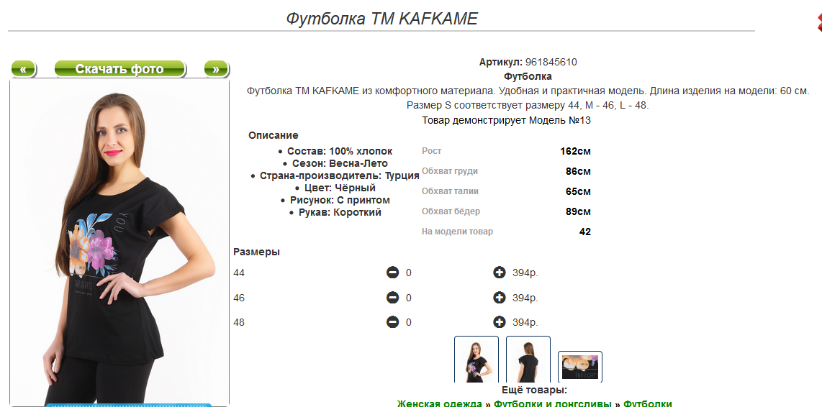Click the Обхват груди label
Image resolution: width=822 pixels, height=407 pixels.
450,171
